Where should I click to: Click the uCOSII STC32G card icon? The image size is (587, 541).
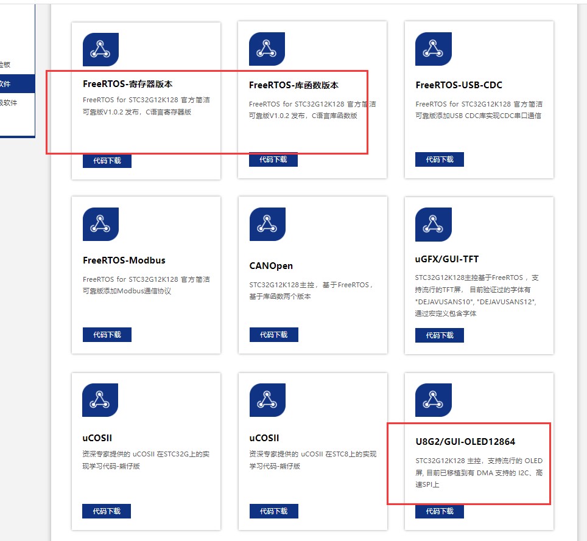click(x=100, y=400)
